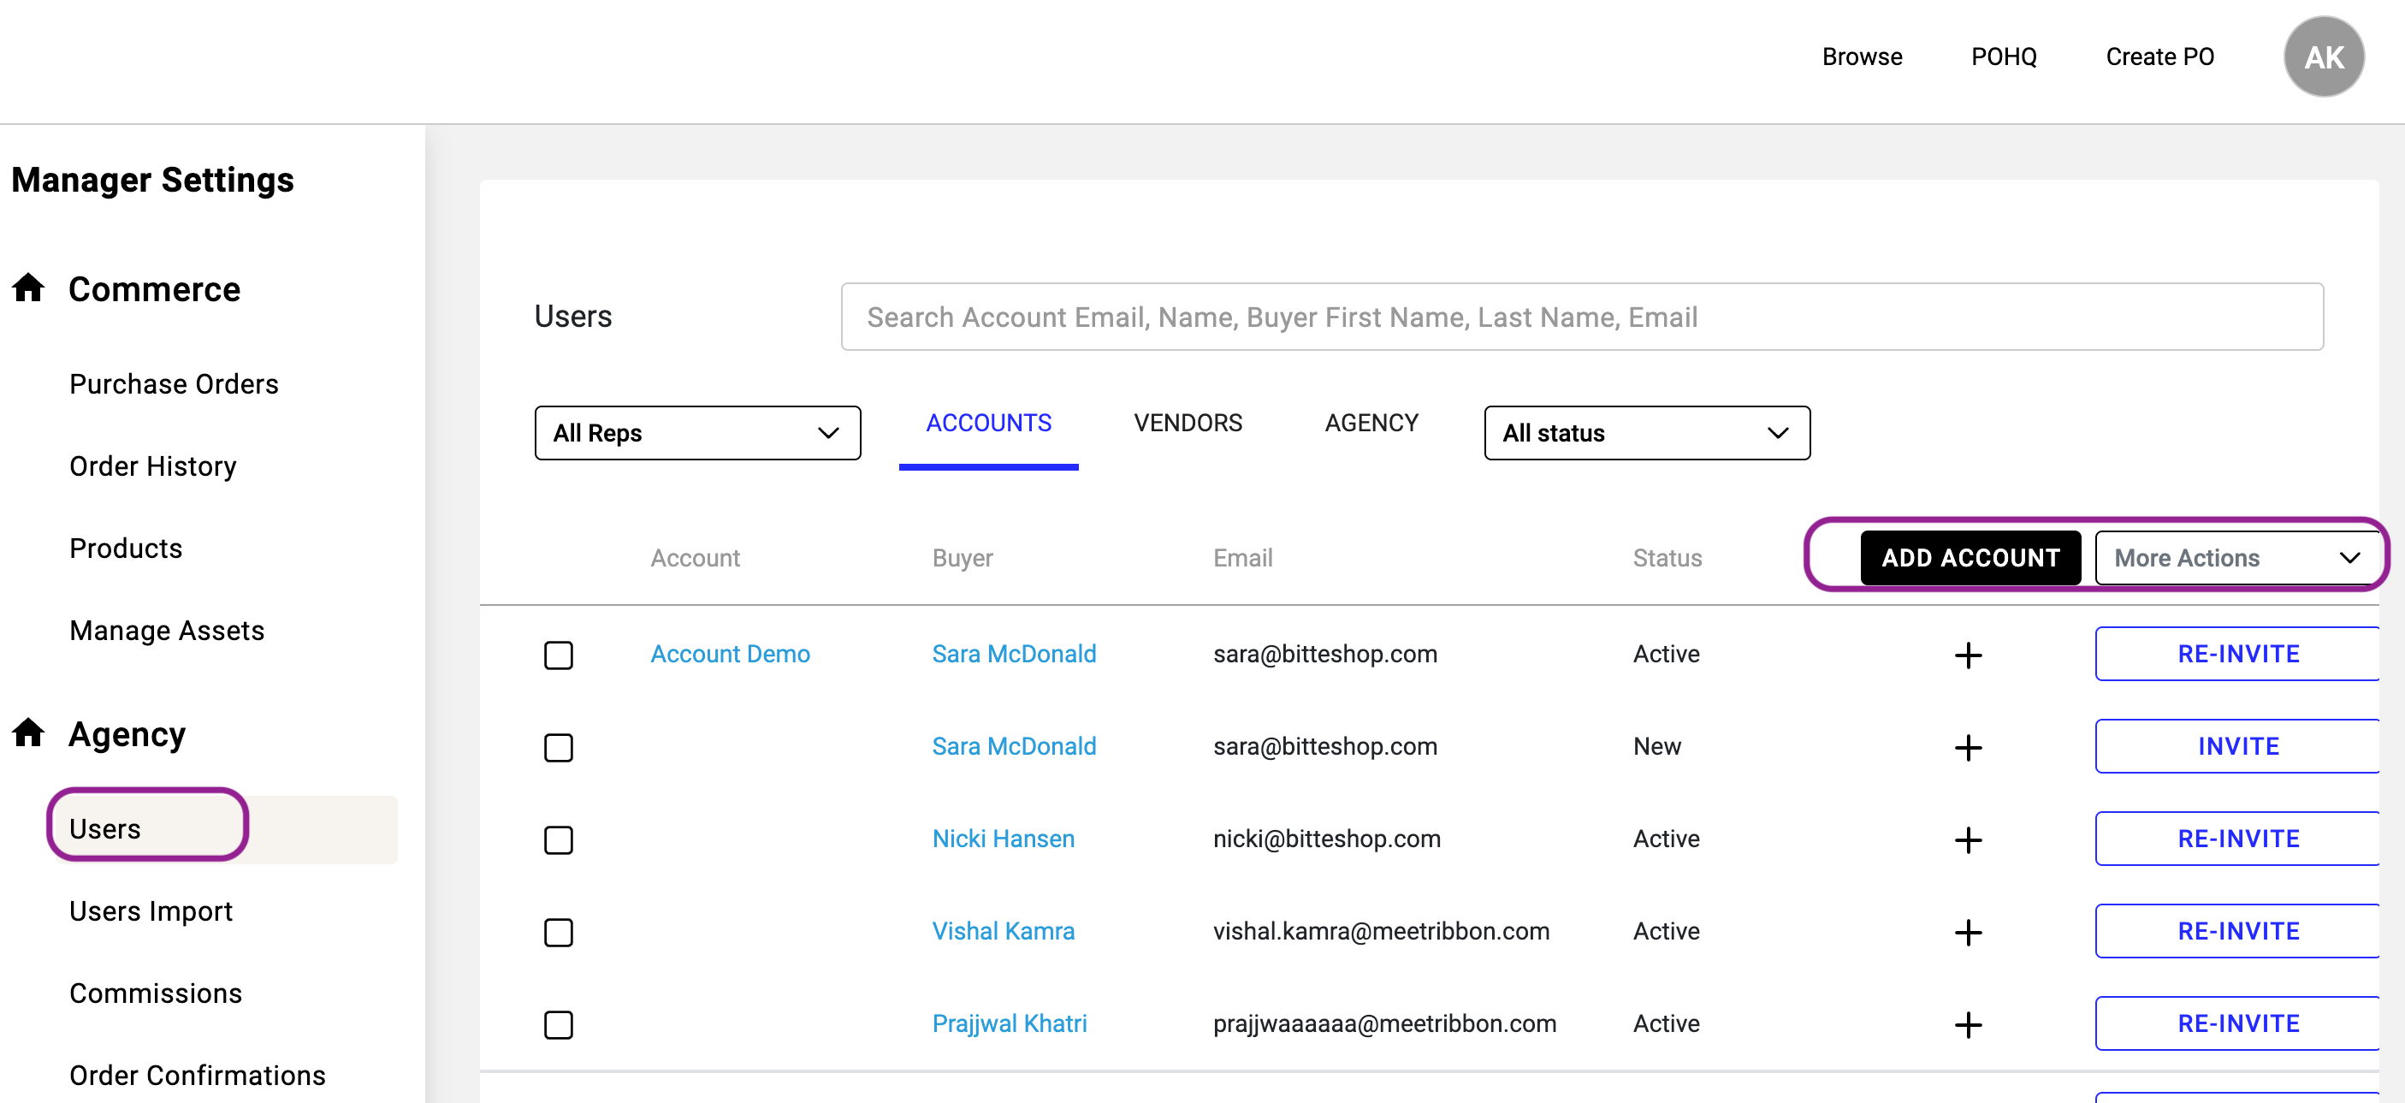This screenshot has height=1103, width=2405.
Task: Click the plus icon on the New status row
Action: pyautogui.click(x=1968, y=747)
